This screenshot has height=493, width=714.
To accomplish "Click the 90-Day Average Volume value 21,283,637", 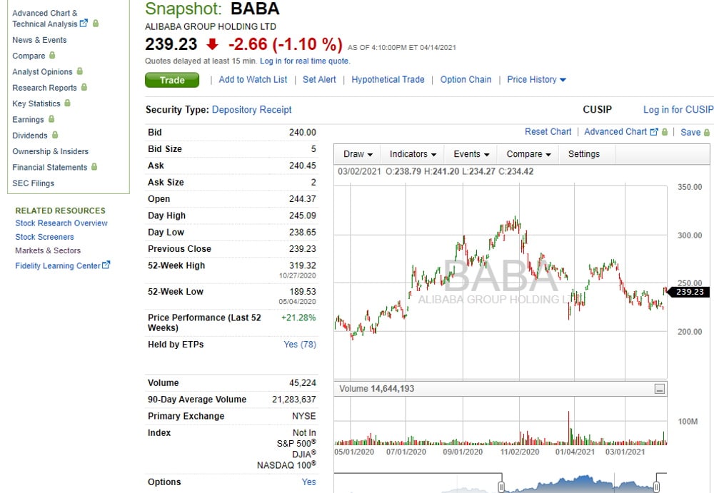I will (293, 400).
